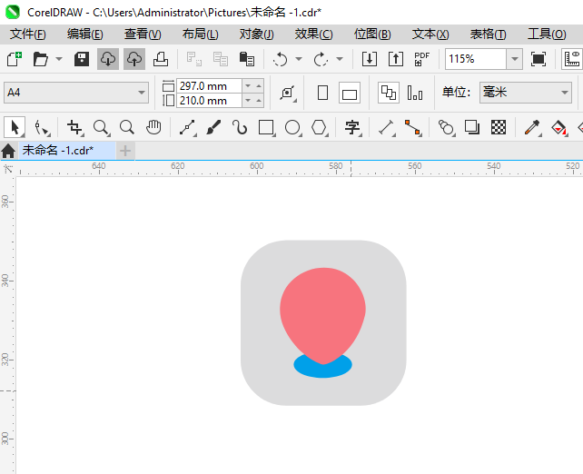Select the Eyedropper tool
This screenshot has width=583, height=474.
click(x=532, y=127)
